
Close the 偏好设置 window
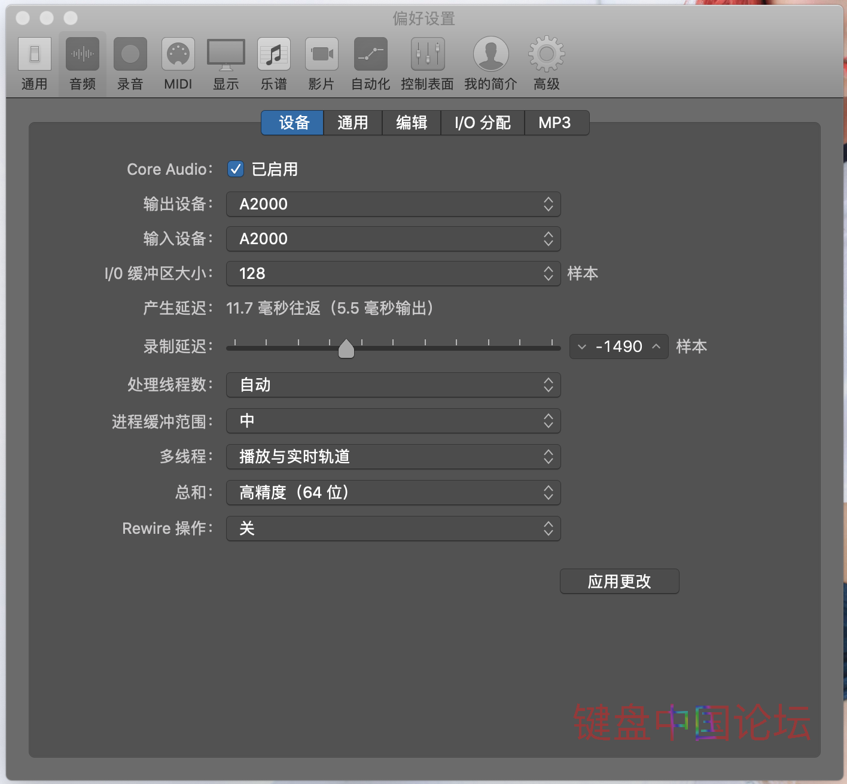[x=23, y=18]
